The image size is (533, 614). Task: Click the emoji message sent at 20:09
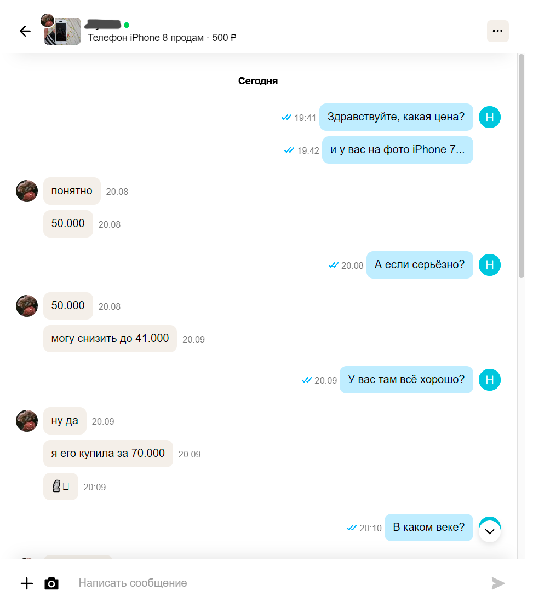click(61, 486)
